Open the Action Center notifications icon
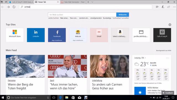 click(x=173, y=97)
